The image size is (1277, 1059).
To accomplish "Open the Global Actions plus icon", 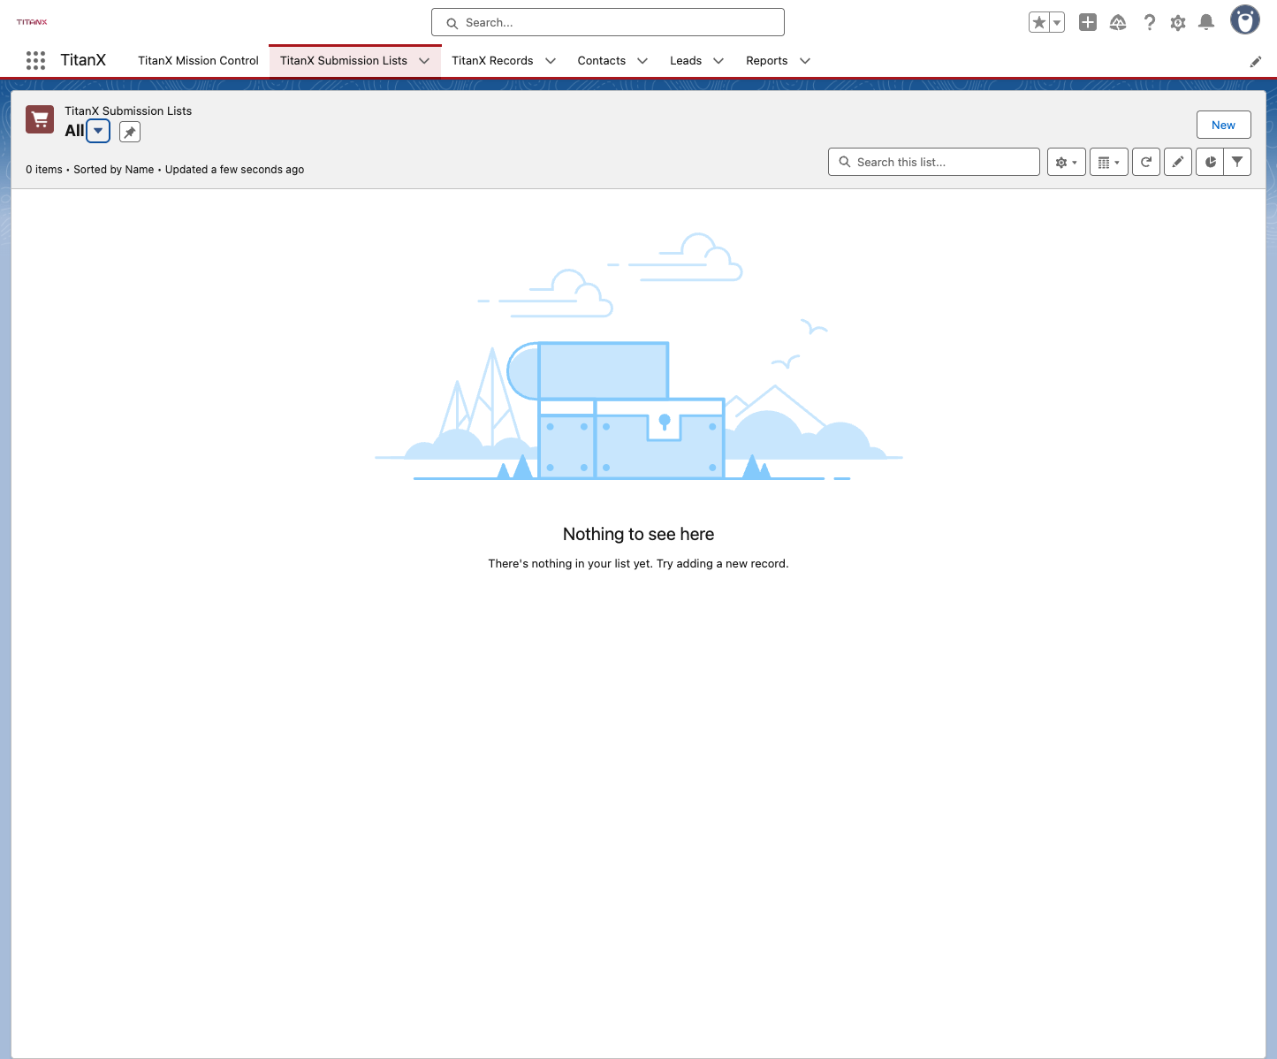I will point(1088,23).
